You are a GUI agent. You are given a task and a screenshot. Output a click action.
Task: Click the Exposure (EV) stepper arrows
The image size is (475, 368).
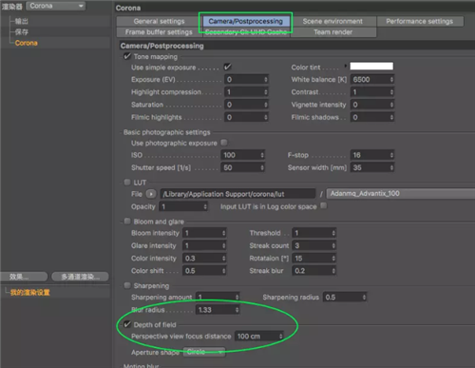[x=266, y=80]
